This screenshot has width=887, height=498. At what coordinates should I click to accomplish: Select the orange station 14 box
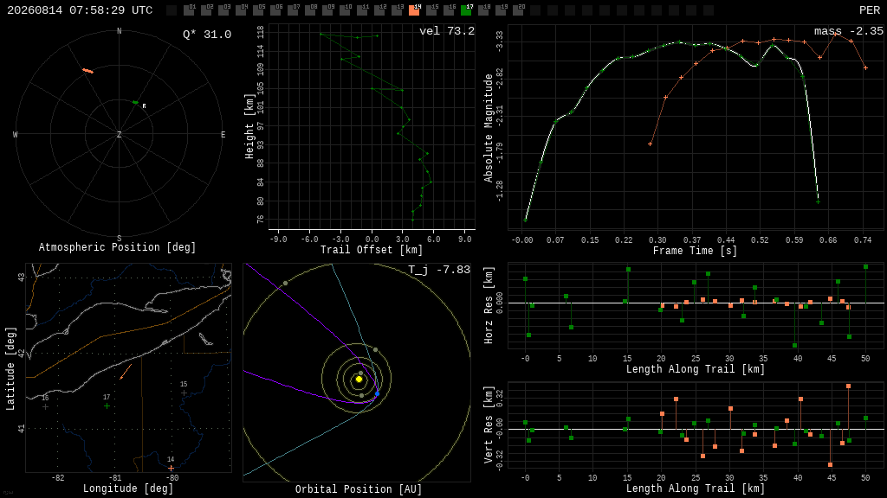tap(414, 10)
